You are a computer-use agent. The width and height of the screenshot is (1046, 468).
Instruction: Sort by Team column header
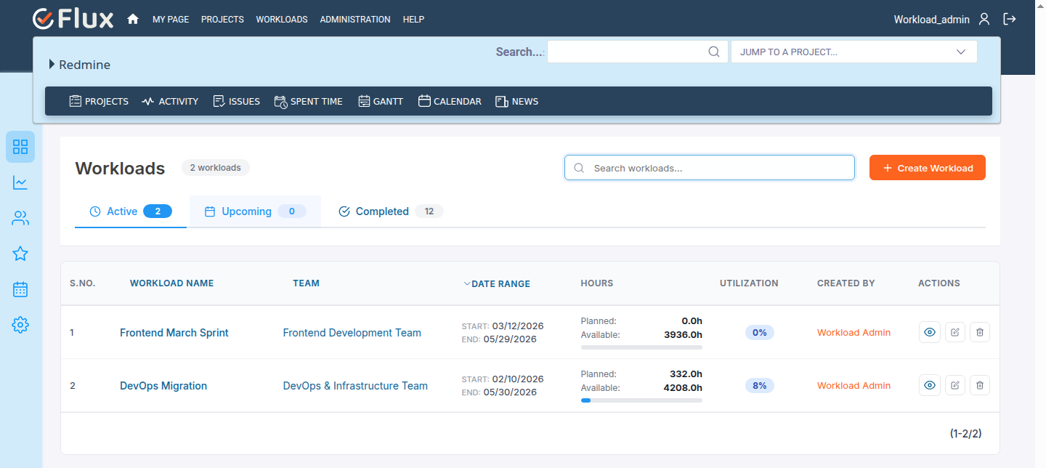[306, 283]
